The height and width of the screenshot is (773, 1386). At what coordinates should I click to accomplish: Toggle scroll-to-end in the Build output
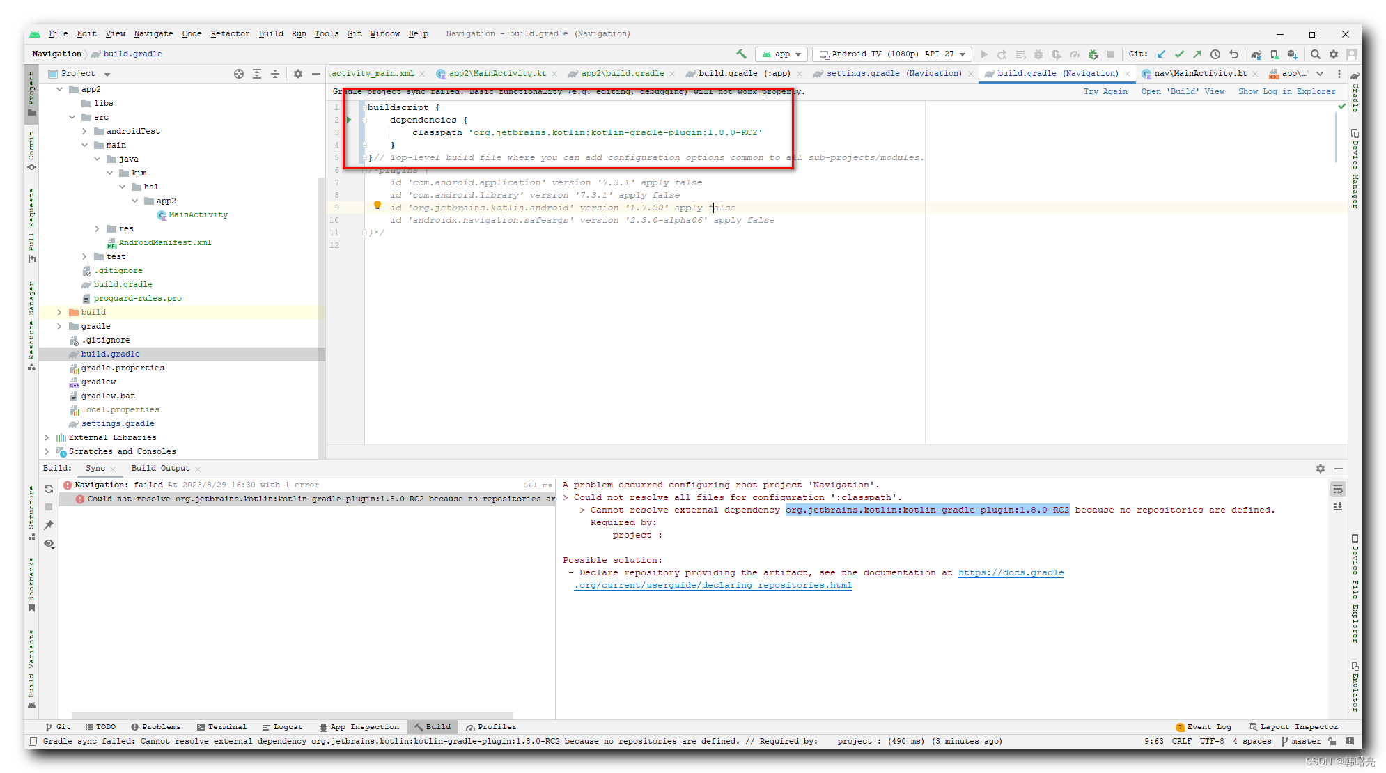tap(1338, 506)
